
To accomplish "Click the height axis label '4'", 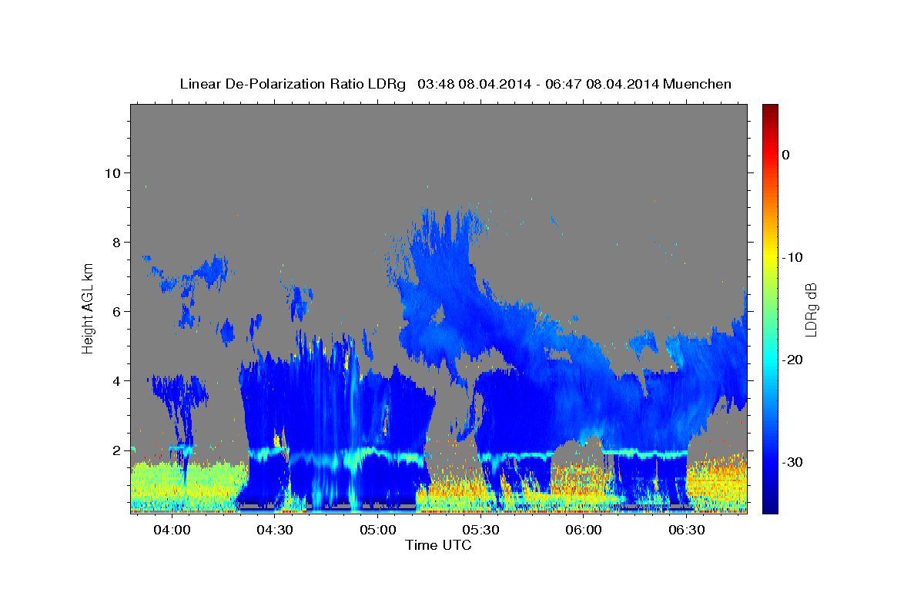I will coord(116,381).
